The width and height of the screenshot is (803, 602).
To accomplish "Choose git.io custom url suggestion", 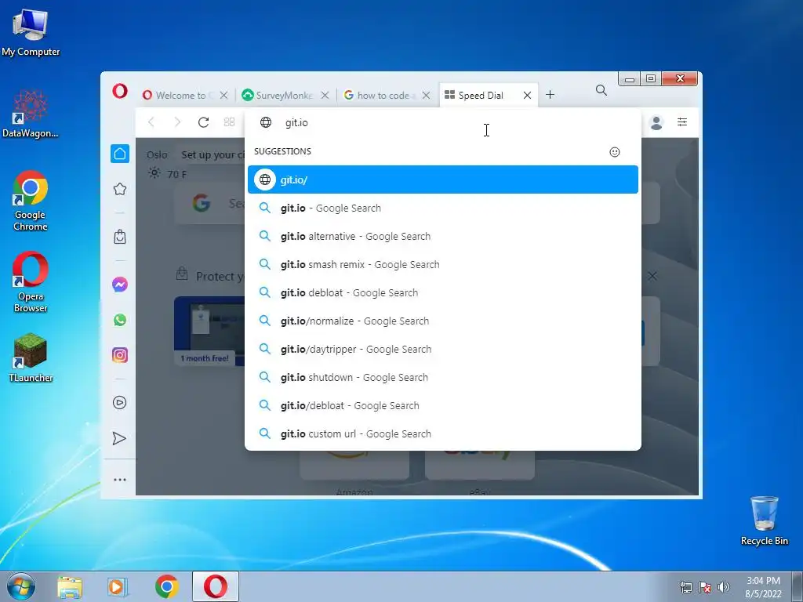I will [442, 433].
